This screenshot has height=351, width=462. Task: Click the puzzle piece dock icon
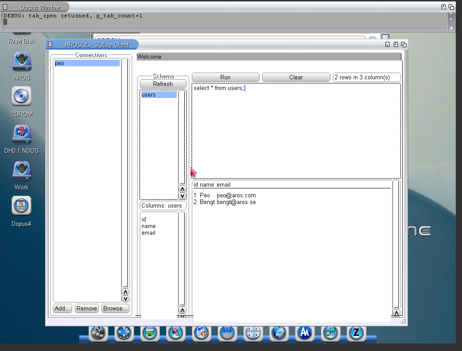(x=124, y=333)
